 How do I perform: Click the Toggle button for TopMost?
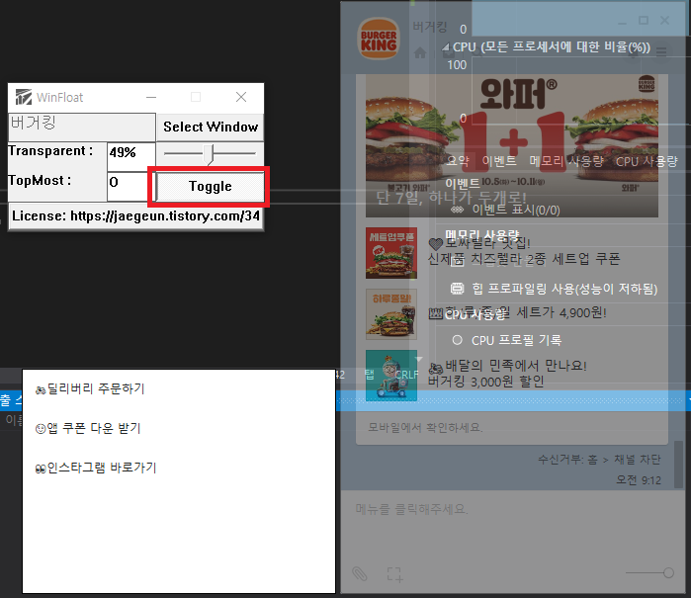click(211, 187)
